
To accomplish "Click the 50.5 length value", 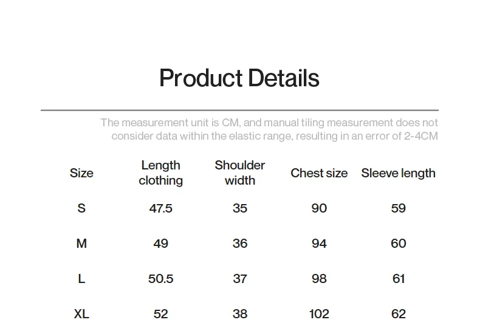I will pos(161,279).
